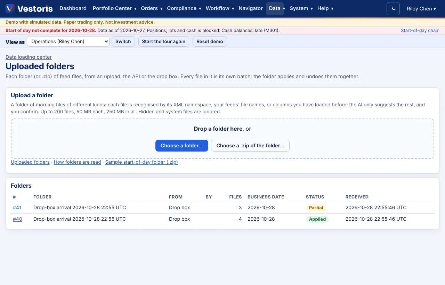The image size is (445, 285).
Task: Click the RECEIVED column header
Action: (x=357, y=197)
